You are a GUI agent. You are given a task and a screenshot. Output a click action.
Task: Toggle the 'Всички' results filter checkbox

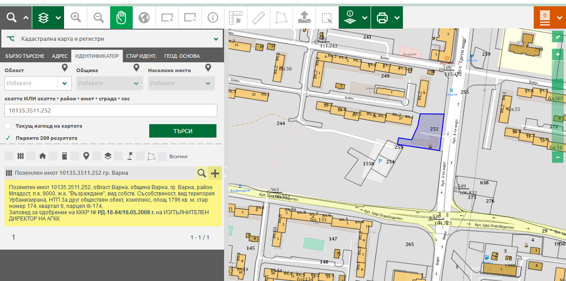(x=162, y=156)
